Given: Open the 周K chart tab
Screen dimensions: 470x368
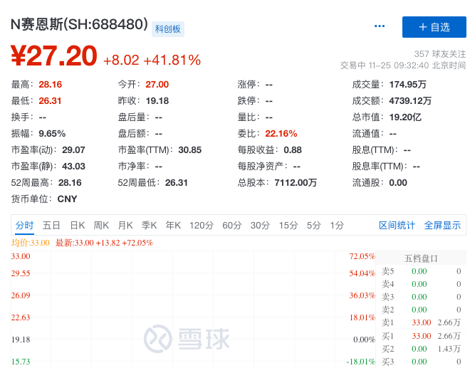Looking at the screenshot, I should (x=101, y=225).
